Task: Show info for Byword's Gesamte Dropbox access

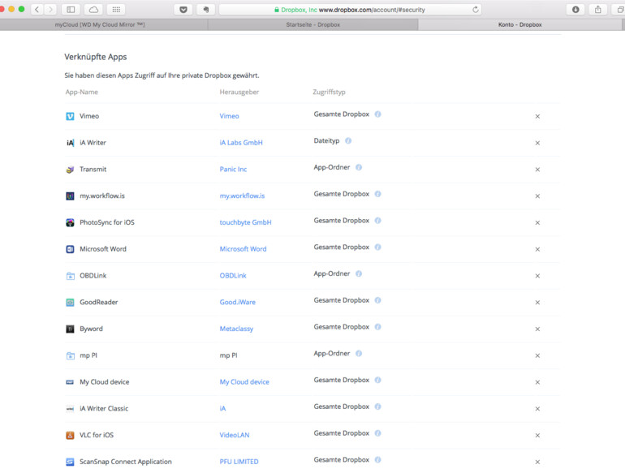Action: pyautogui.click(x=378, y=327)
